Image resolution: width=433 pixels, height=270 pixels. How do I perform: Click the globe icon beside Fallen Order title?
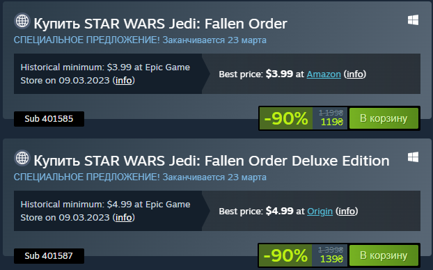22,21
